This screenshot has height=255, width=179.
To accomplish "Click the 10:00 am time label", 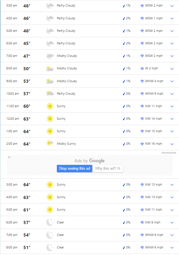I will click(x=13, y=94).
